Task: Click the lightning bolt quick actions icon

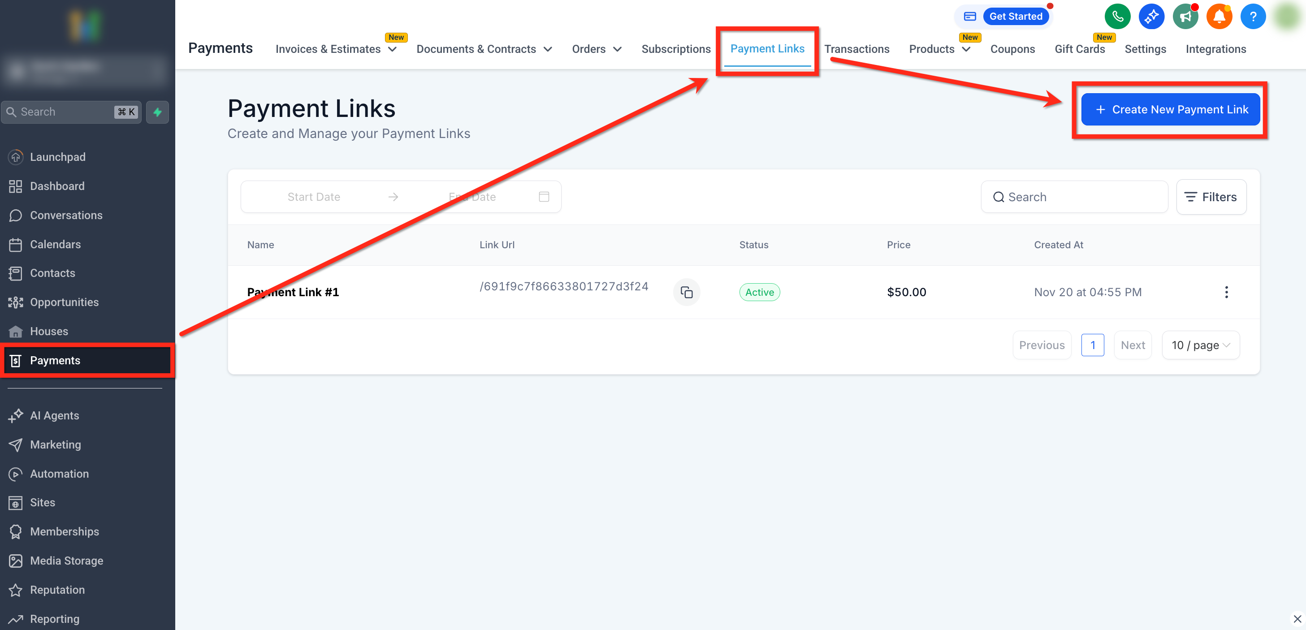Action: coord(157,112)
